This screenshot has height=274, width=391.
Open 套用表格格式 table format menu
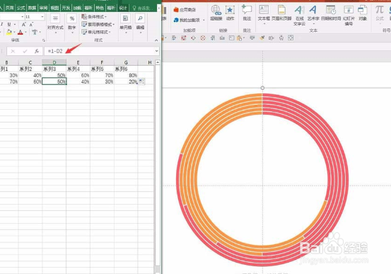coord(98,24)
